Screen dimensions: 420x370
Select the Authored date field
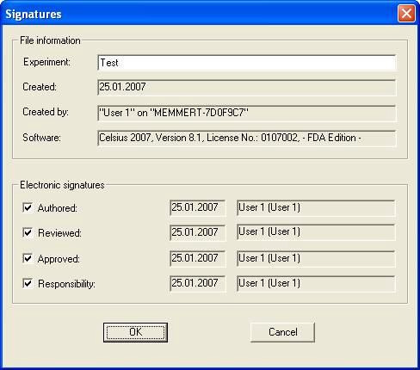(198, 207)
